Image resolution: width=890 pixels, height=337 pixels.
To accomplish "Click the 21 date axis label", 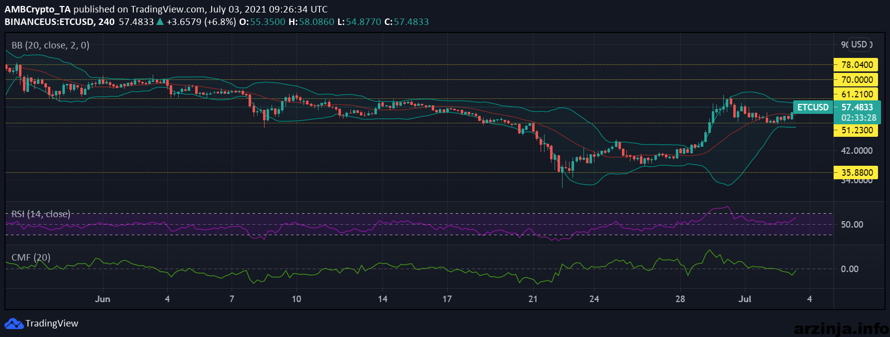I will (533, 299).
